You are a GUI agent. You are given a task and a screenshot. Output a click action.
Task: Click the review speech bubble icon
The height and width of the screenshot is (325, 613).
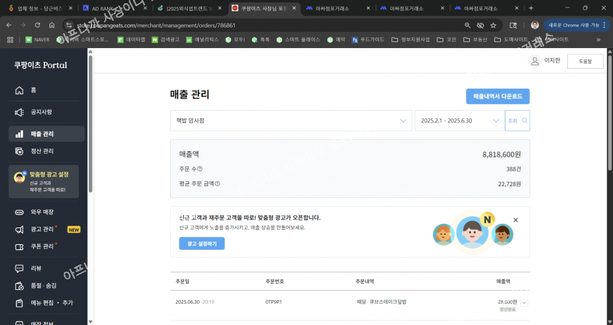pyautogui.click(x=19, y=268)
